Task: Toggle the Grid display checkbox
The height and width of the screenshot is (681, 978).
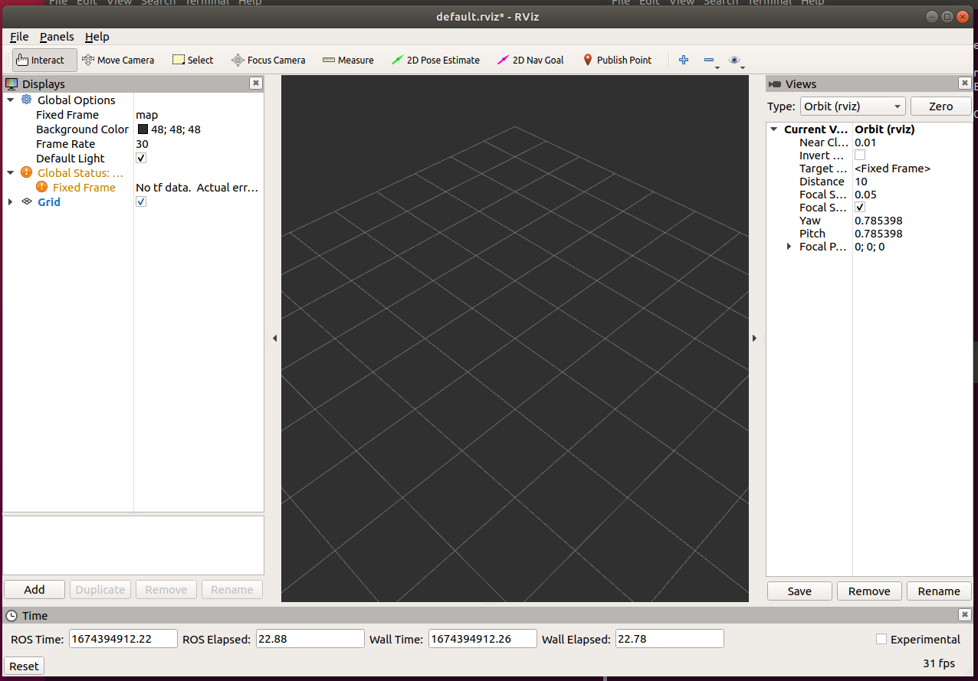Action: point(141,201)
